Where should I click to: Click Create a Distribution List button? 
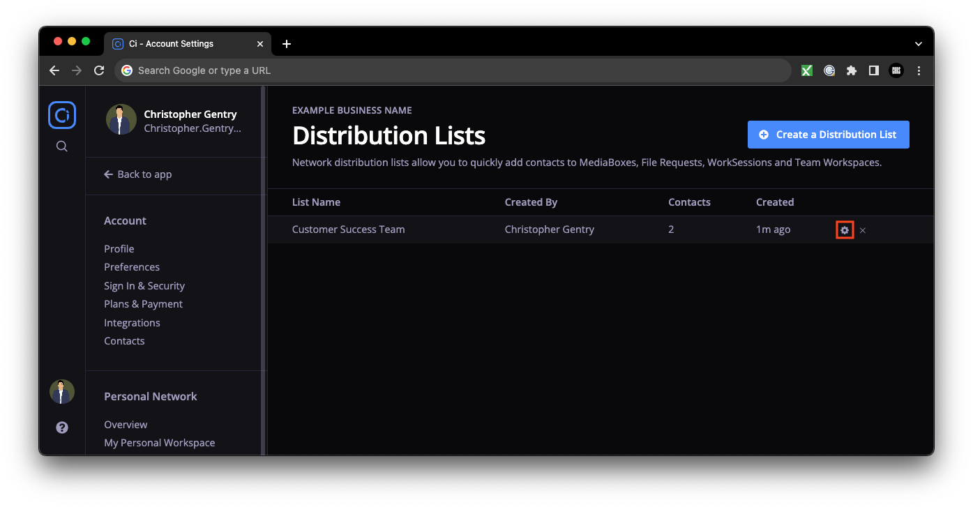(829, 135)
